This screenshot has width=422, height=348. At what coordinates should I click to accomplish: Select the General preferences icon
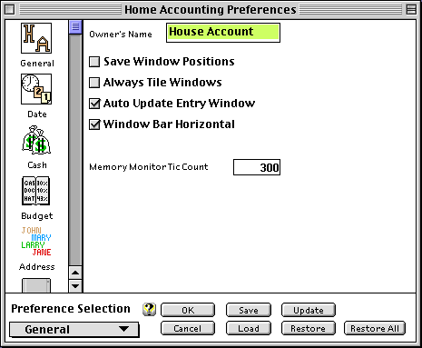coord(36,38)
